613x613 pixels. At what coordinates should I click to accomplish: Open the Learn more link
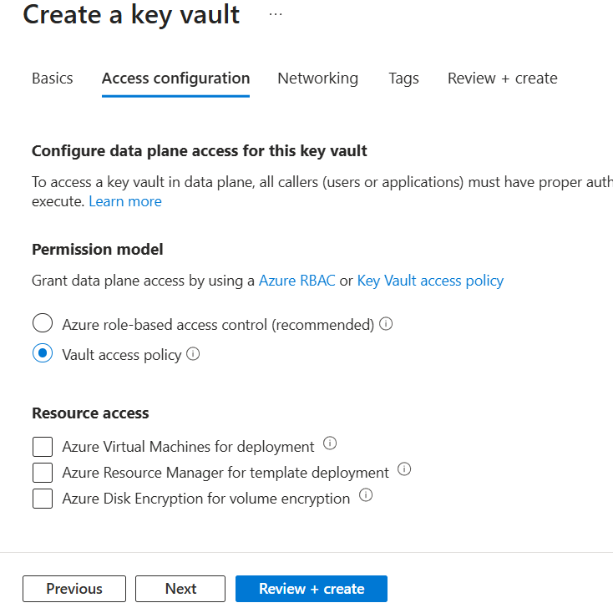125,201
